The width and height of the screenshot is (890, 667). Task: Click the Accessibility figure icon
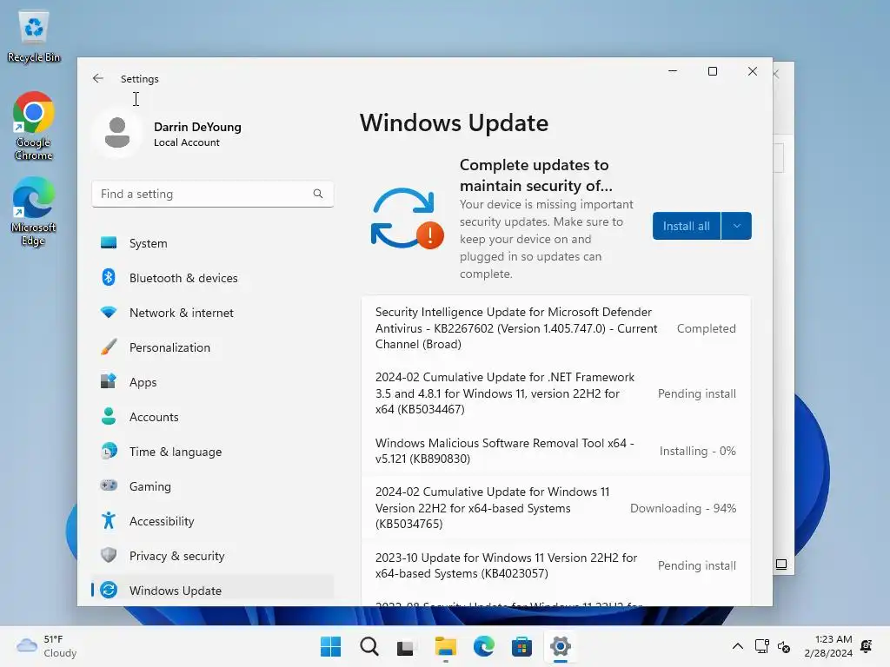[109, 521]
